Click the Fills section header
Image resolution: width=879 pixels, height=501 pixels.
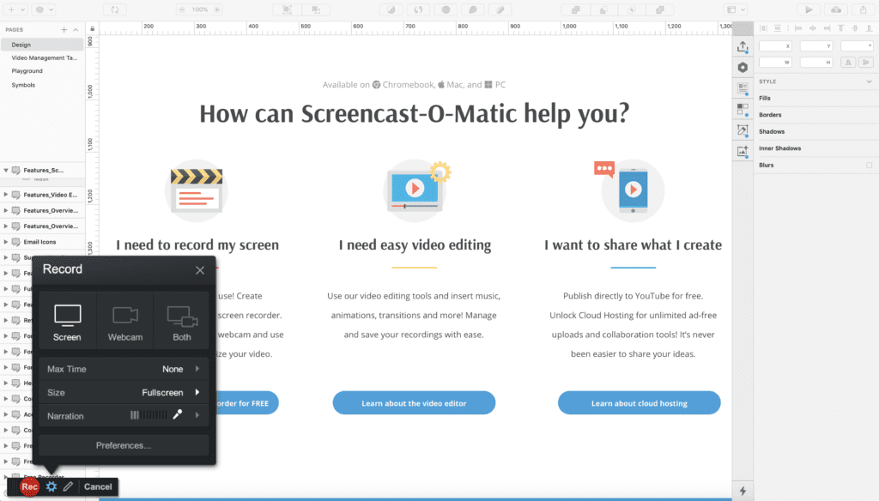point(765,98)
